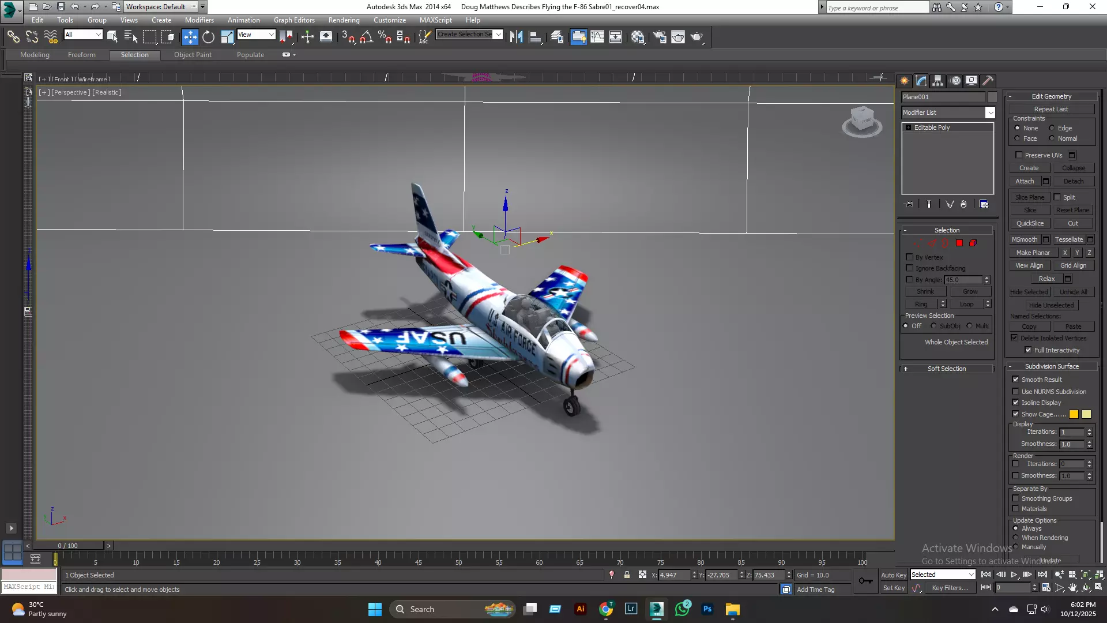Switch to the Object Paint ribbon tab
The image size is (1107, 623).
pyautogui.click(x=193, y=55)
